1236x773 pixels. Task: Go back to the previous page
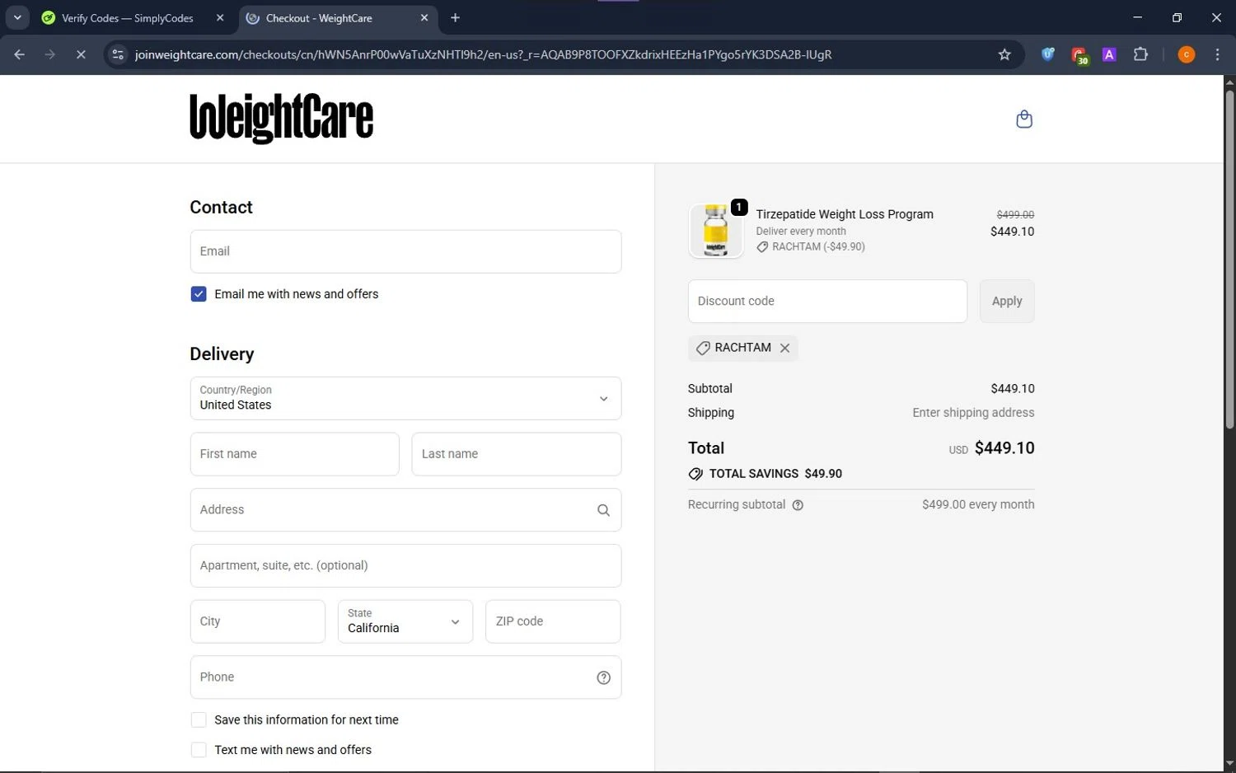pyautogui.click(x=19, y=54)
